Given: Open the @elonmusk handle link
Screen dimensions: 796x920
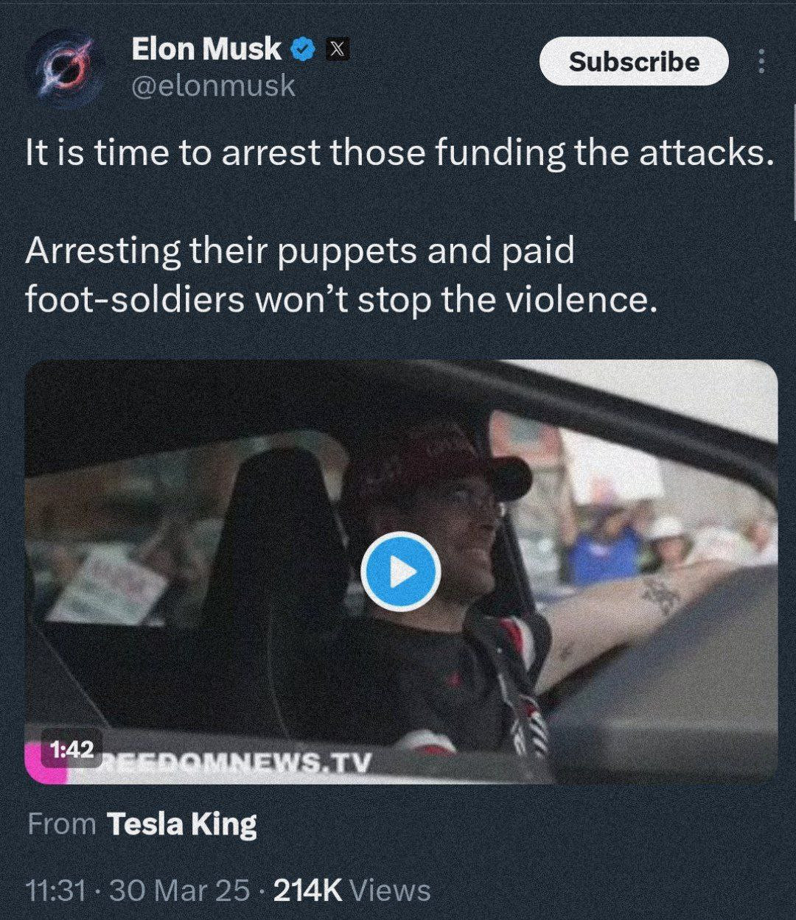Looking at the screenshot, I should pyautogui.click(x=214, y=86).
